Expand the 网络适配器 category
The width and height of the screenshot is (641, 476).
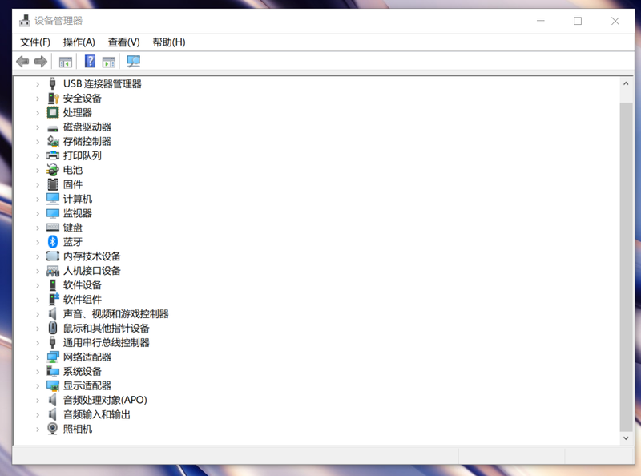(37, 357)
